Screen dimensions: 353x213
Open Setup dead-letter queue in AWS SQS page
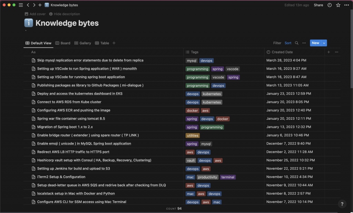[x=102, y=185]
